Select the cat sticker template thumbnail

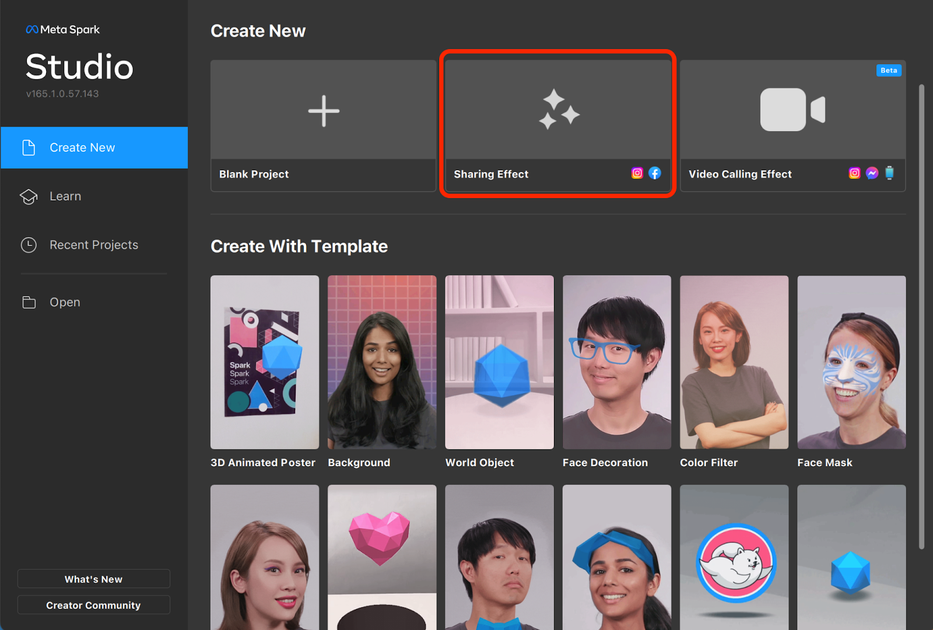coord(734,557)
